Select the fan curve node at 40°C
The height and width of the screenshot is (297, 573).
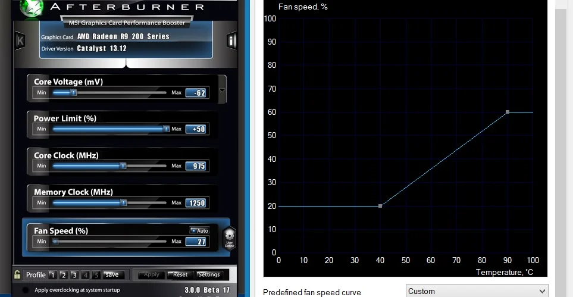[x=380, y=207]
